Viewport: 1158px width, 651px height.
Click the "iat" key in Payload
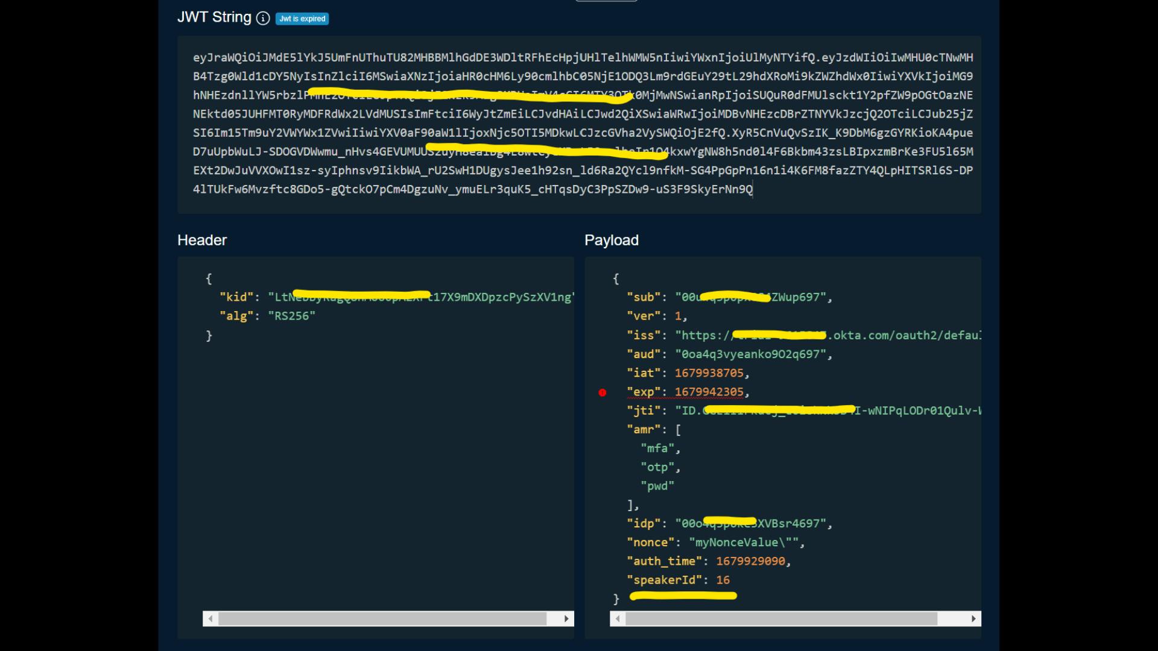(644, 373)
